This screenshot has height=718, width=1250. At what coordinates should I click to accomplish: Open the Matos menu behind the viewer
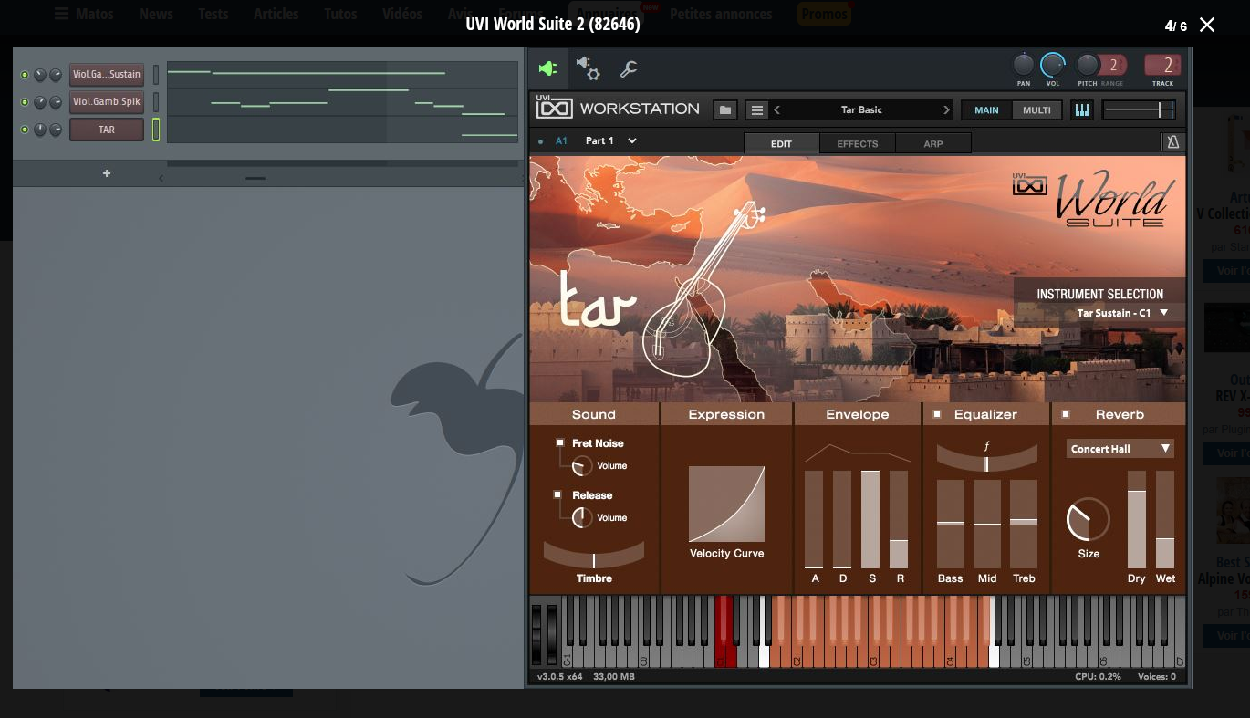coord(84,14)
